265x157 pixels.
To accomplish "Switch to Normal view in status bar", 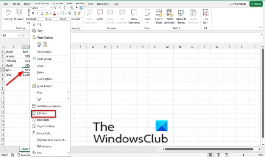I will point(210,155).
